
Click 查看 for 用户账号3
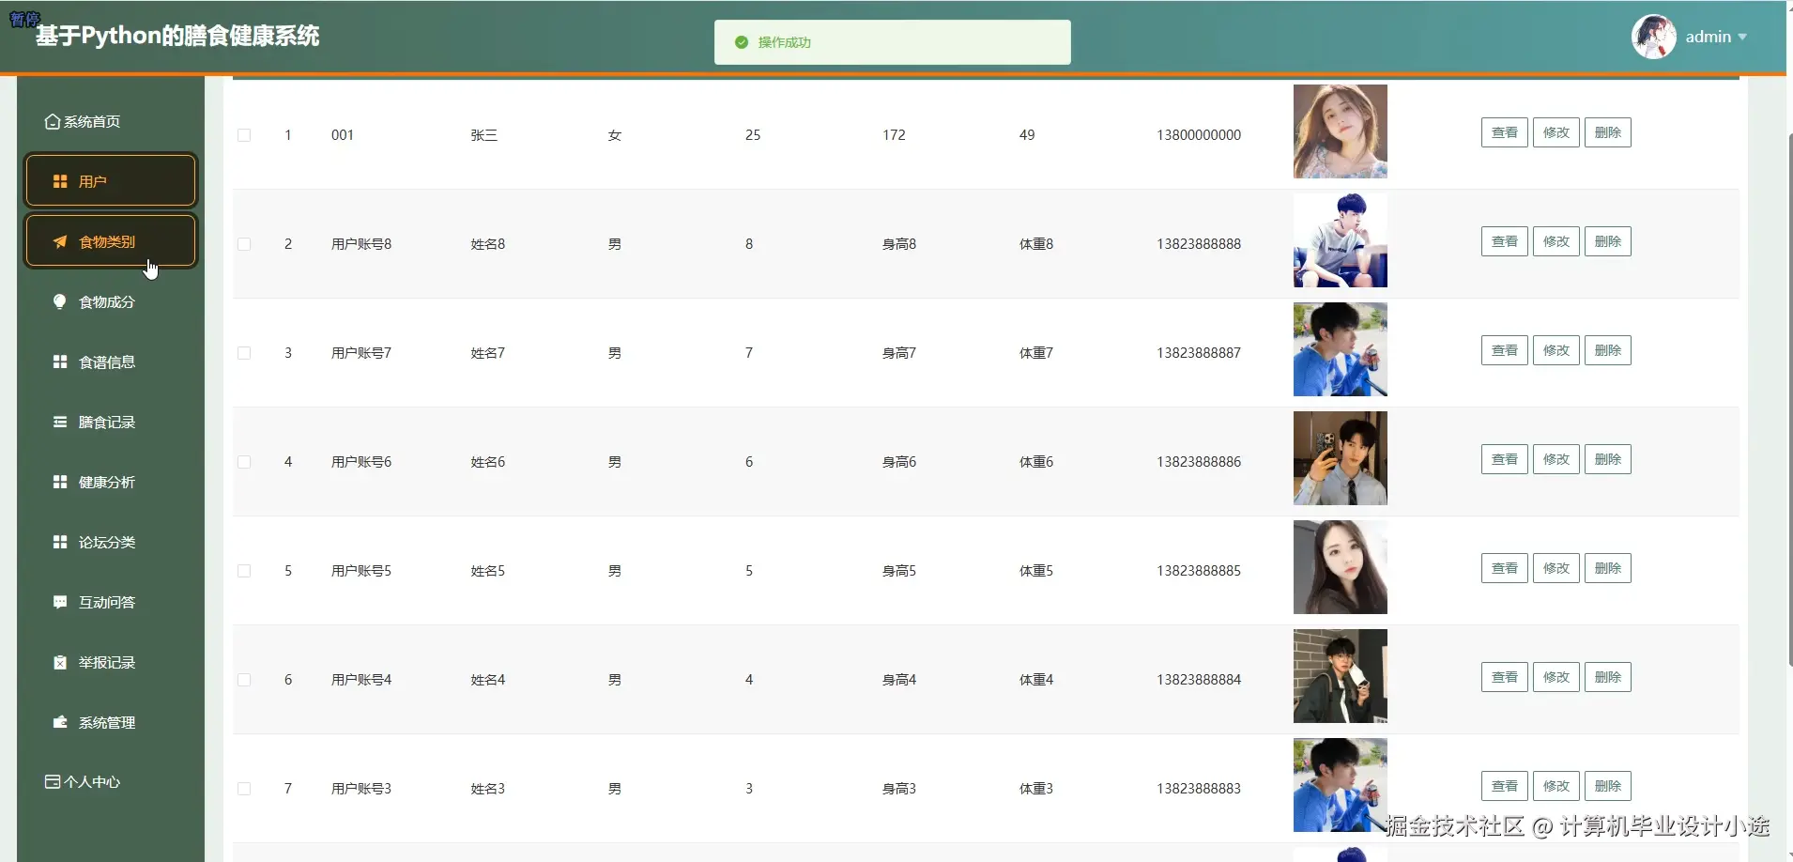click(1505, 786)
